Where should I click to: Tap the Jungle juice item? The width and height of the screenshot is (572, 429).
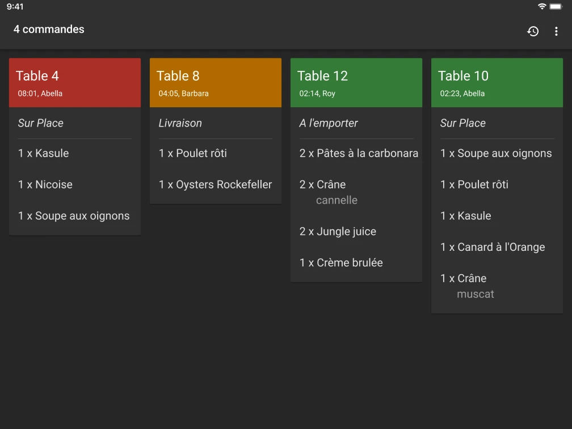338,232
